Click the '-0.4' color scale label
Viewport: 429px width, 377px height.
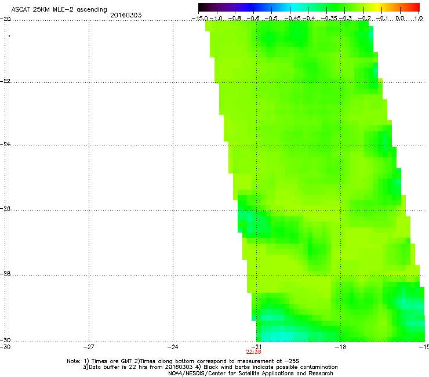(x=308, y=19)
